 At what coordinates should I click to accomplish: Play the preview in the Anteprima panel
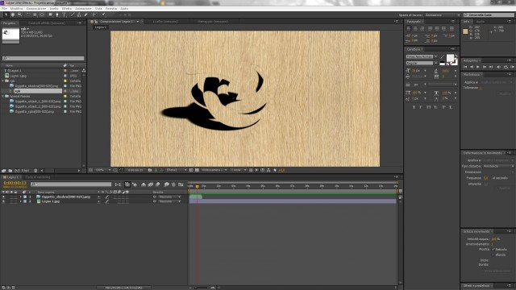click(478, 67)
